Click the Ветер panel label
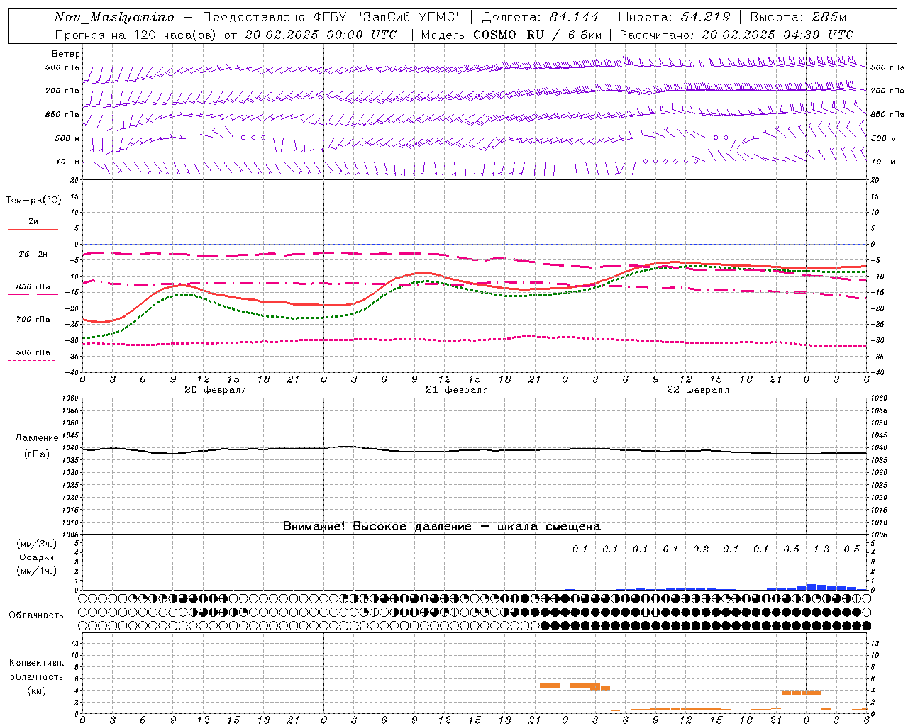 (65, 54)
